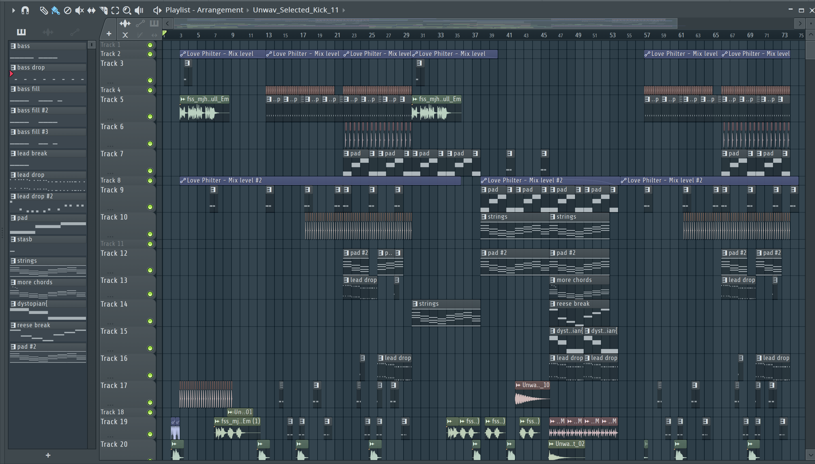Click Playlist - Arrangement title

pos(204,10)
